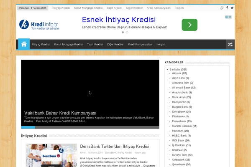Screen dimensions: 251x167
Task: Open the Odeabank (23) category
Action: 181,159
